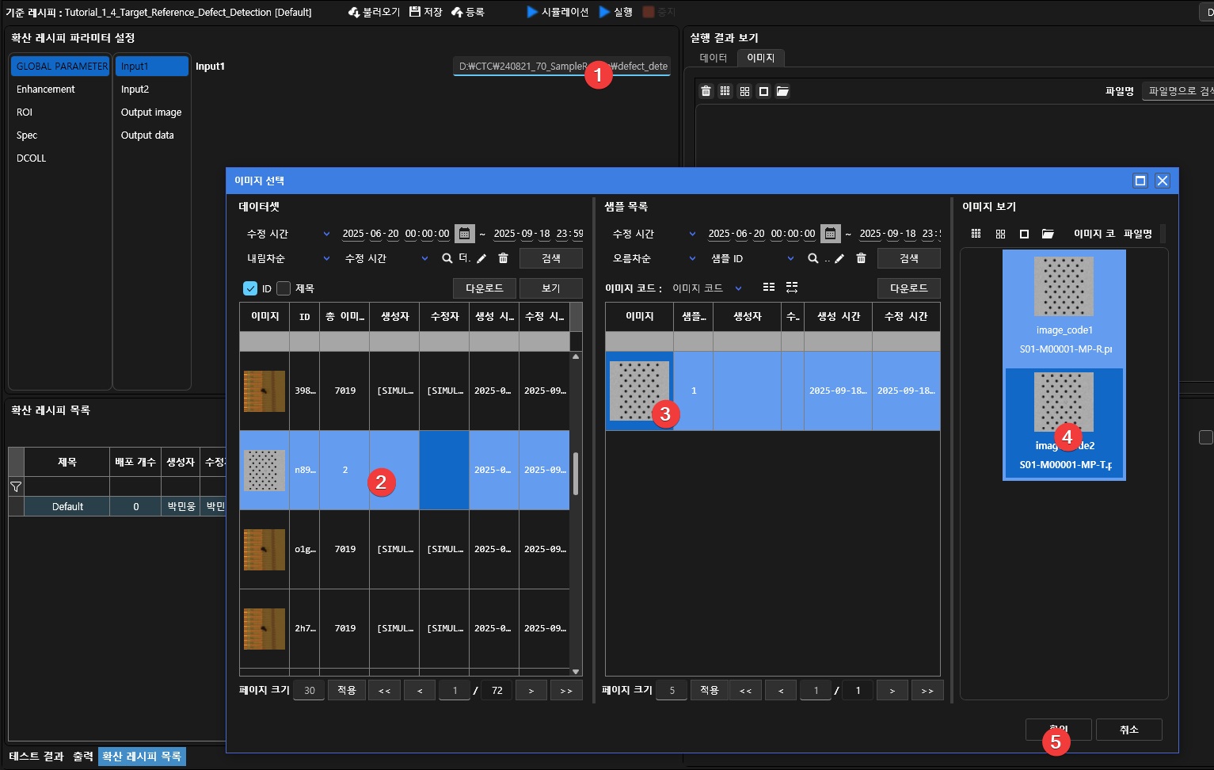Click the trash icon in dataset filters
Viewport: 1214px width, 770px height.
tap(503, 258)
